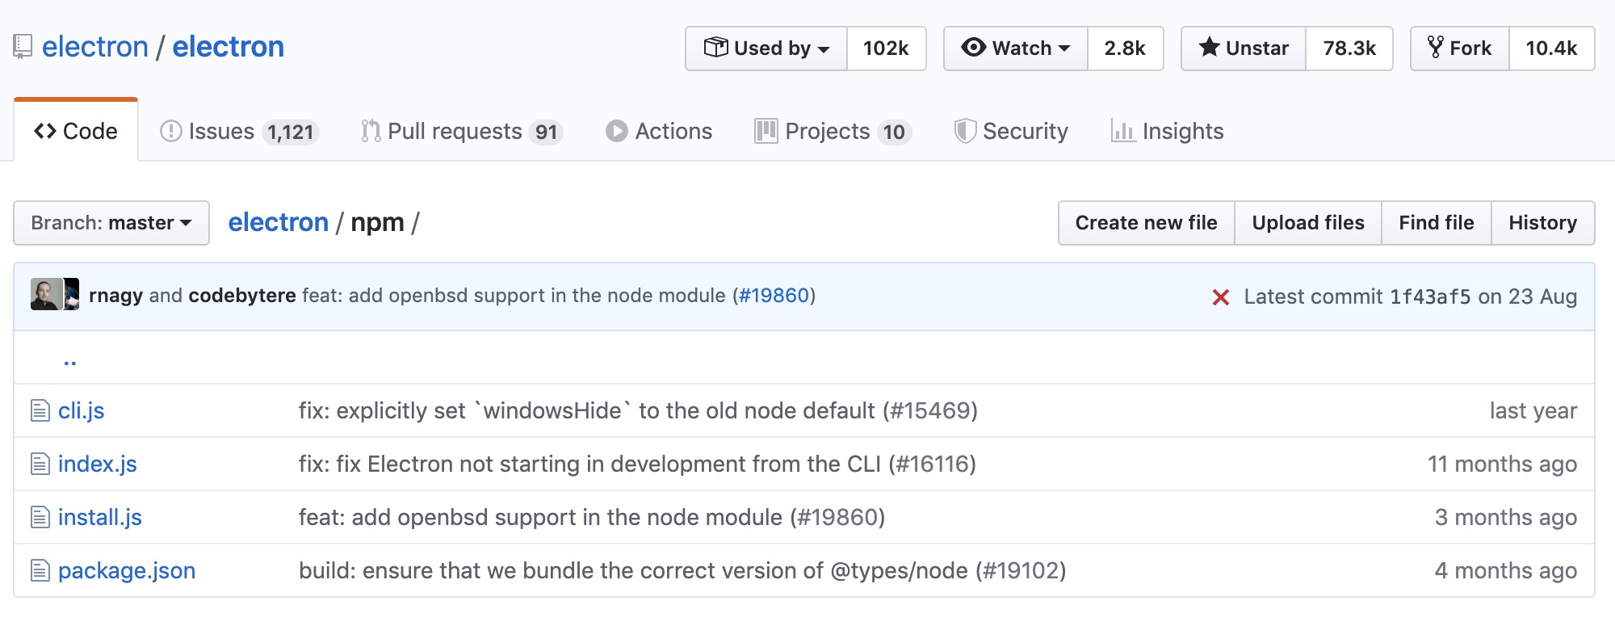Click the red failed-status X icon
This screenshot has width=1615, height=643.
(1221, 297)
